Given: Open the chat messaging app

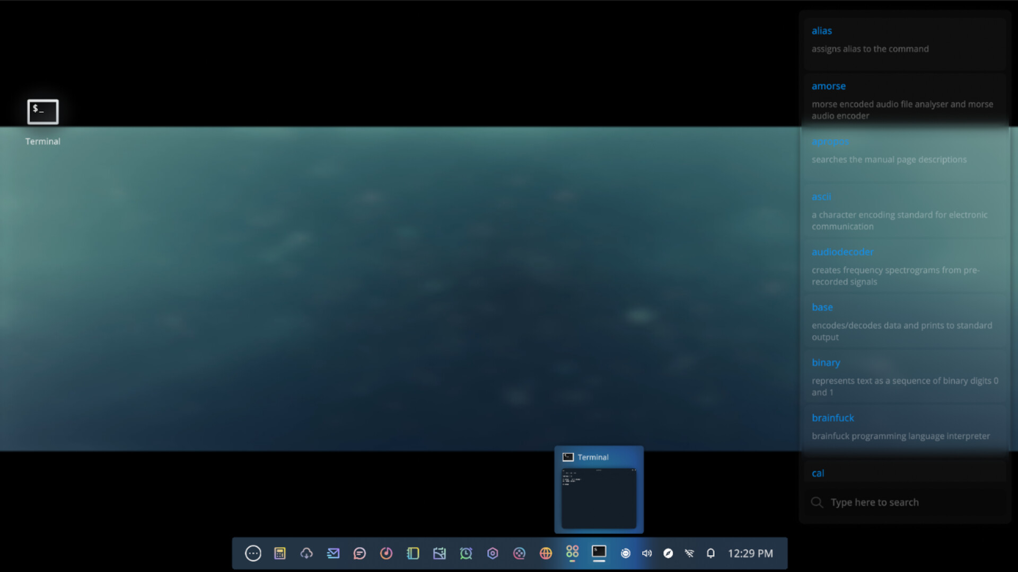Looking at the screenshot, I should click(x=359, y=553).
